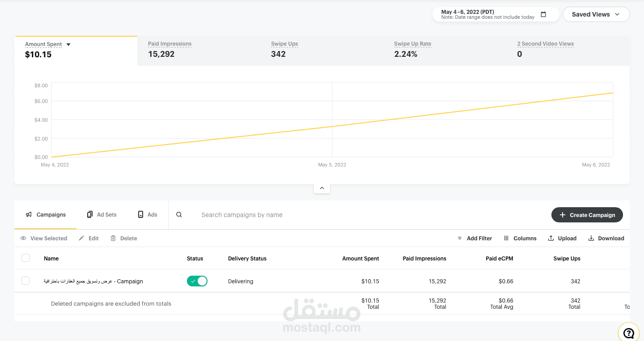
Task: Click the plus icon in Create Campaign
Action: click(563, 215)
